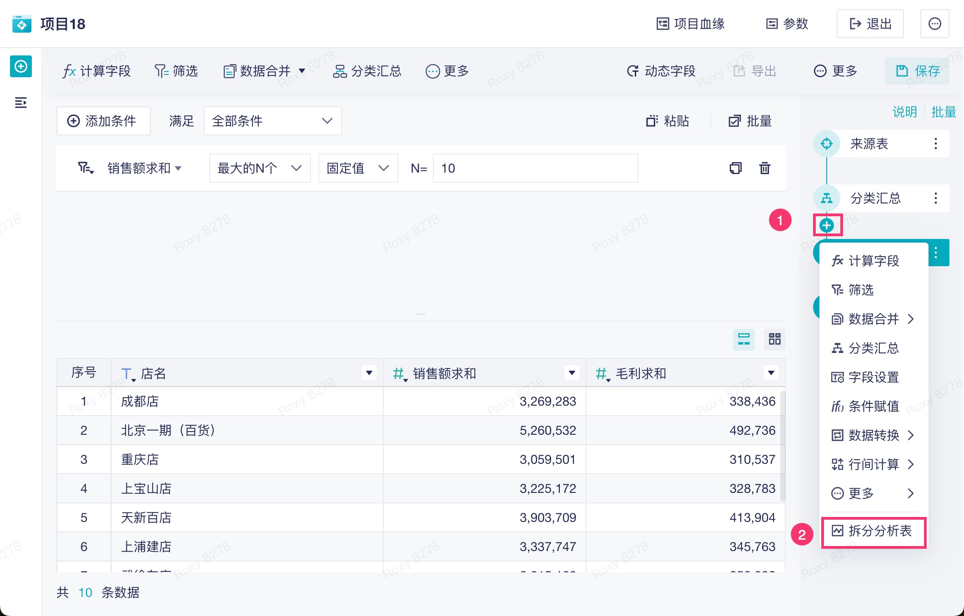This screenshot has height=616, width=964.
Task: Click the data table vertical scrollbar
Action: click(x=783, y=445)
